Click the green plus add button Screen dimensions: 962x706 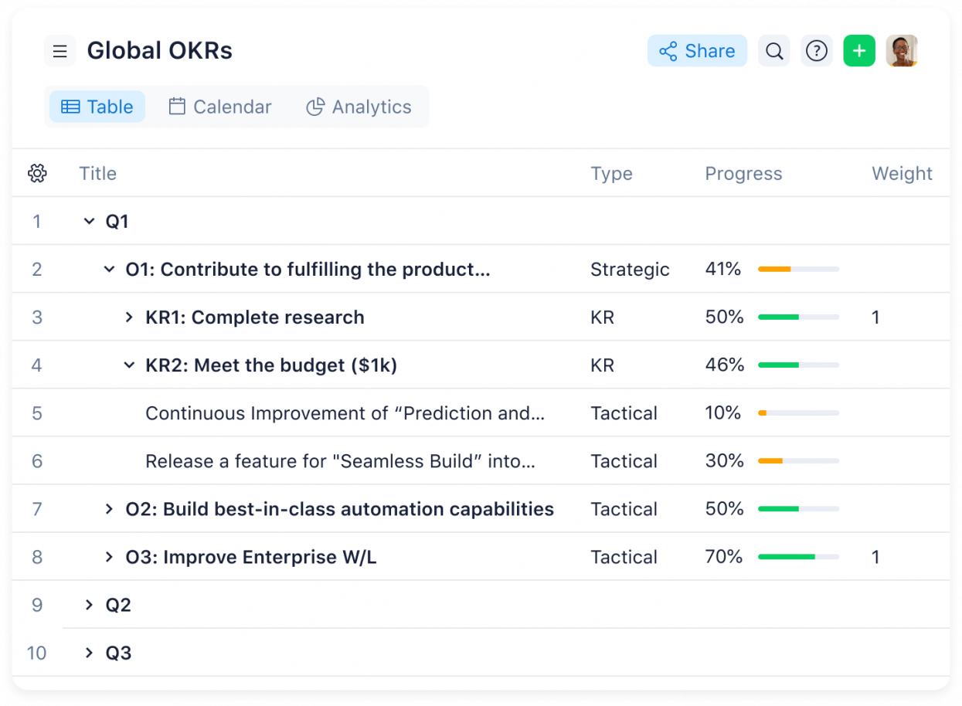[858, 52]
